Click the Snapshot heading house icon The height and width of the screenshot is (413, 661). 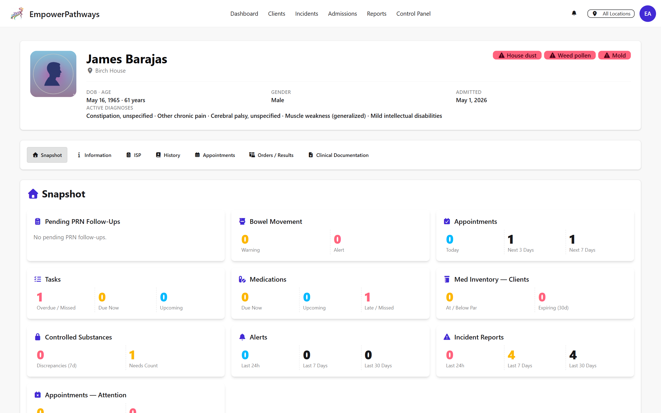click(x=33, y=194)
